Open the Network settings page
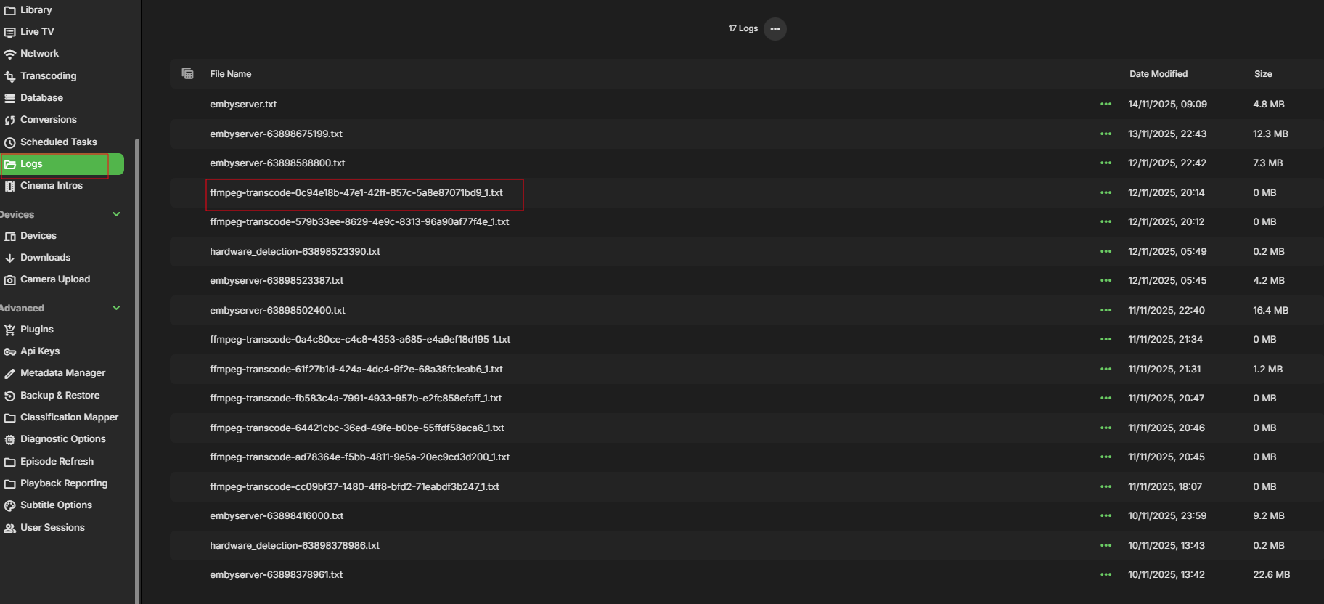Viewport: 1324px width, 604px height. 39,54
